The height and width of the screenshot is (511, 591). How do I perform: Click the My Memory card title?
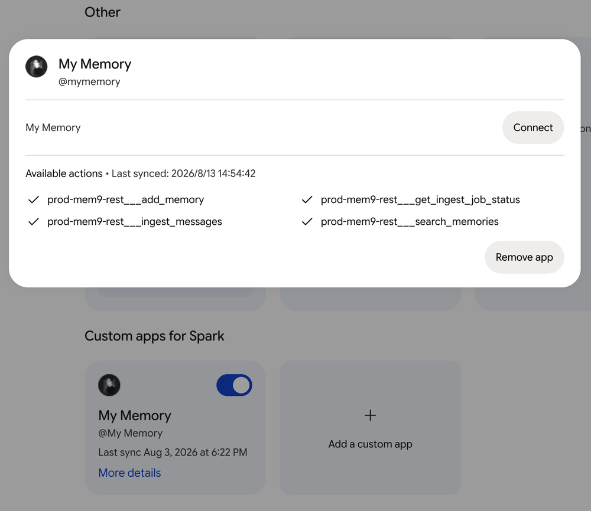tap(135, 415)
